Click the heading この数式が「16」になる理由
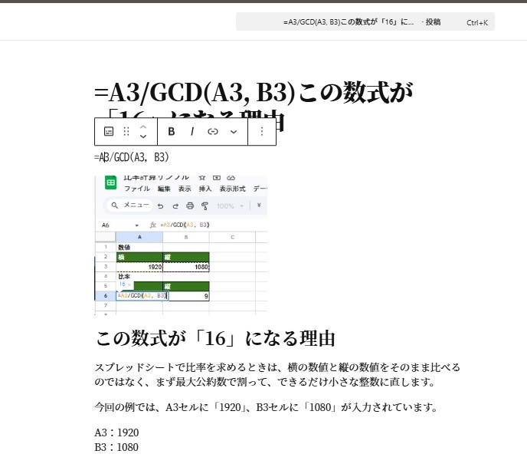The height and width of the screenshot is (467, 527). point(215,338)
